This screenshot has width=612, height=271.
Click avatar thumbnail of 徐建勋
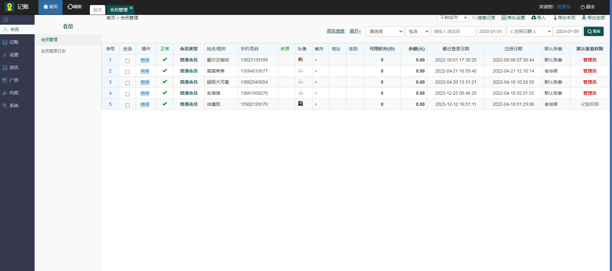pyautogui.click(x=300, y=104)
